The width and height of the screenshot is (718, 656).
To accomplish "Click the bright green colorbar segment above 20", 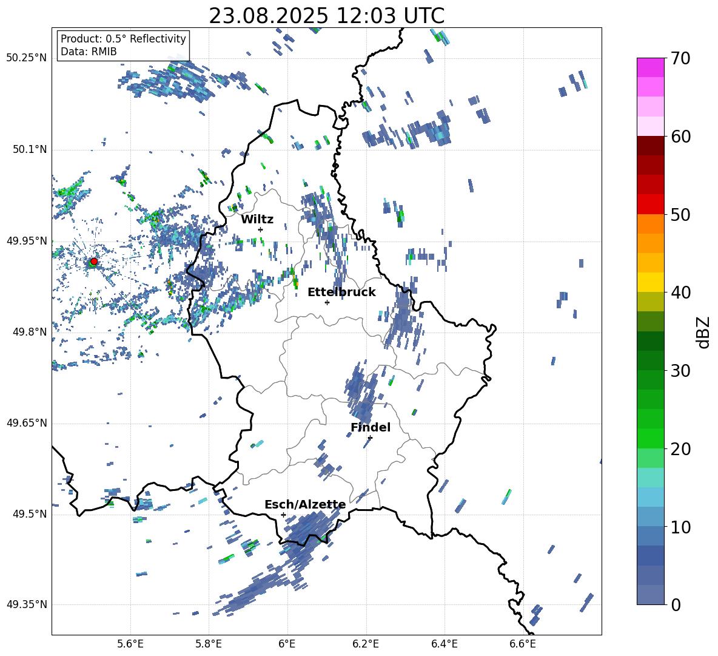I will point(650,438).
